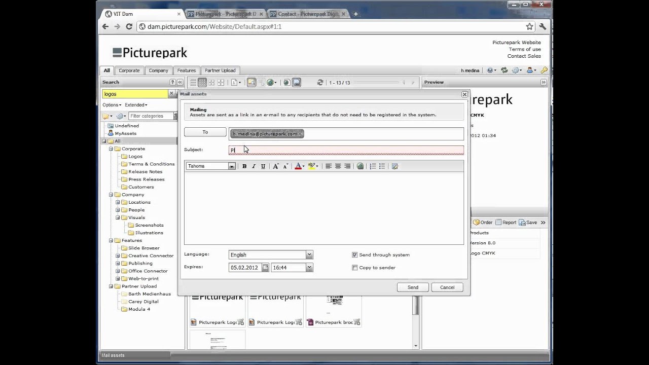Image resolution: width=649 pixels, height=365 pixels.
Task: Clear the logos search term
Action: (171, 94)
